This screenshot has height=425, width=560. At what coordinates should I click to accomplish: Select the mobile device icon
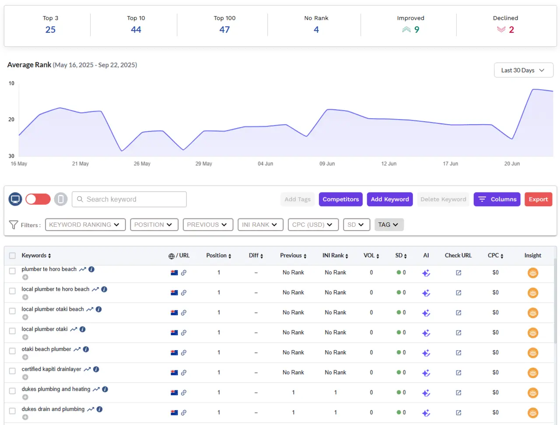(60, 199)
